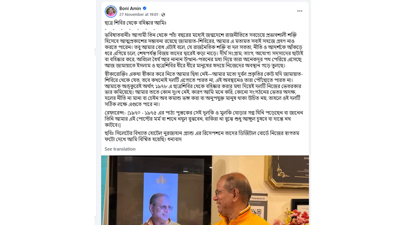
Task: Click the QR code in the photo
Action: pyautogui.click(x=257, y=212)
